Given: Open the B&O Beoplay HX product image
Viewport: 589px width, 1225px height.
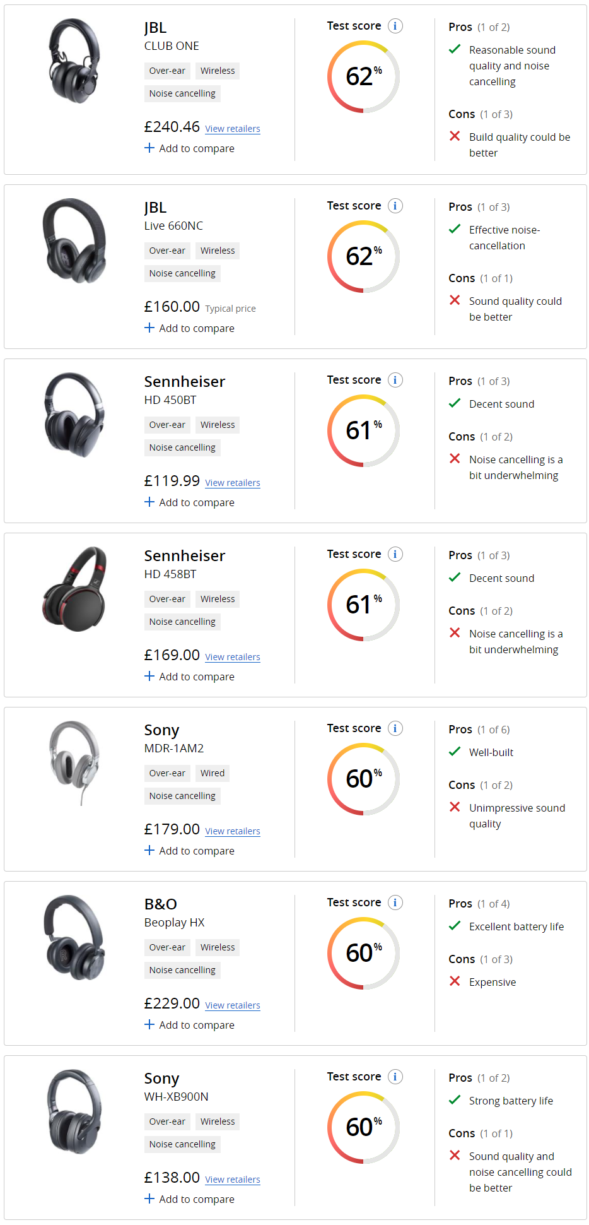Looking at the screenshot, I should pyautogui.click(x=74, y=937).
